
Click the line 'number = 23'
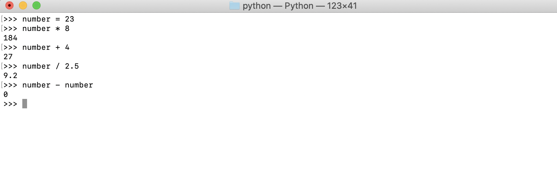pyautogui.click(x=48, y=19)
